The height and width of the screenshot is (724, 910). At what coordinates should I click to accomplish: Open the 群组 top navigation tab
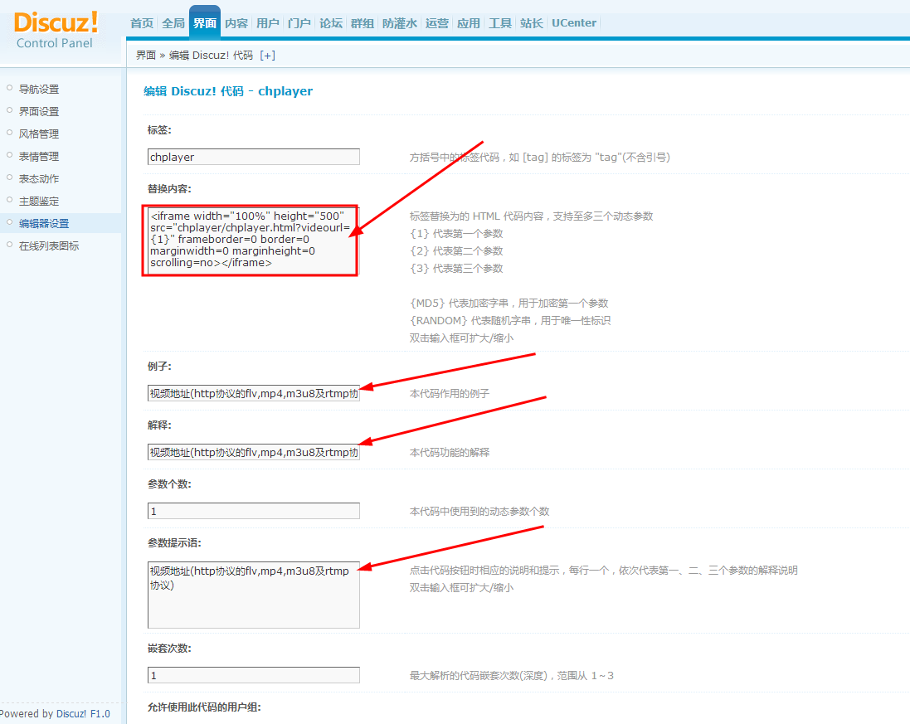pos(363,23)
